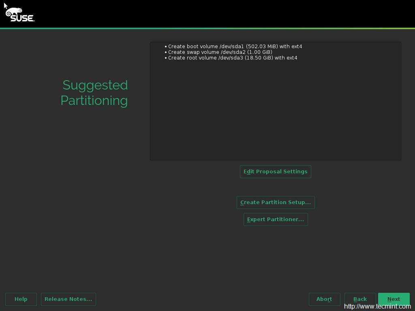This screenshot has height=311, width=415.
Task: Click the bullet before the swap volume entry
Action: pyautogui.click(x=166, y=52)
